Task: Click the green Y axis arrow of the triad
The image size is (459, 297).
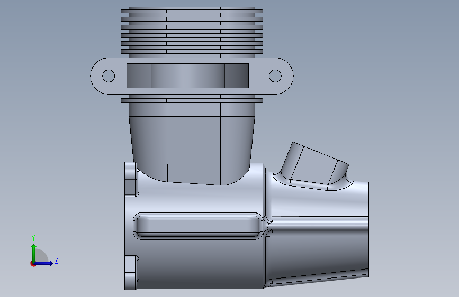Action: 34,253
